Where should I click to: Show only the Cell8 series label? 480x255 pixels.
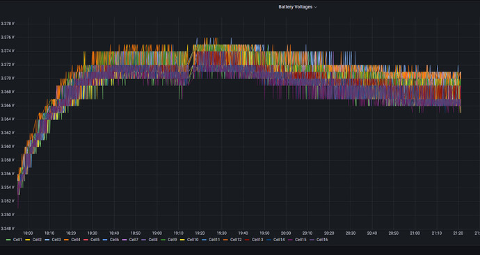tap(153, 240)
